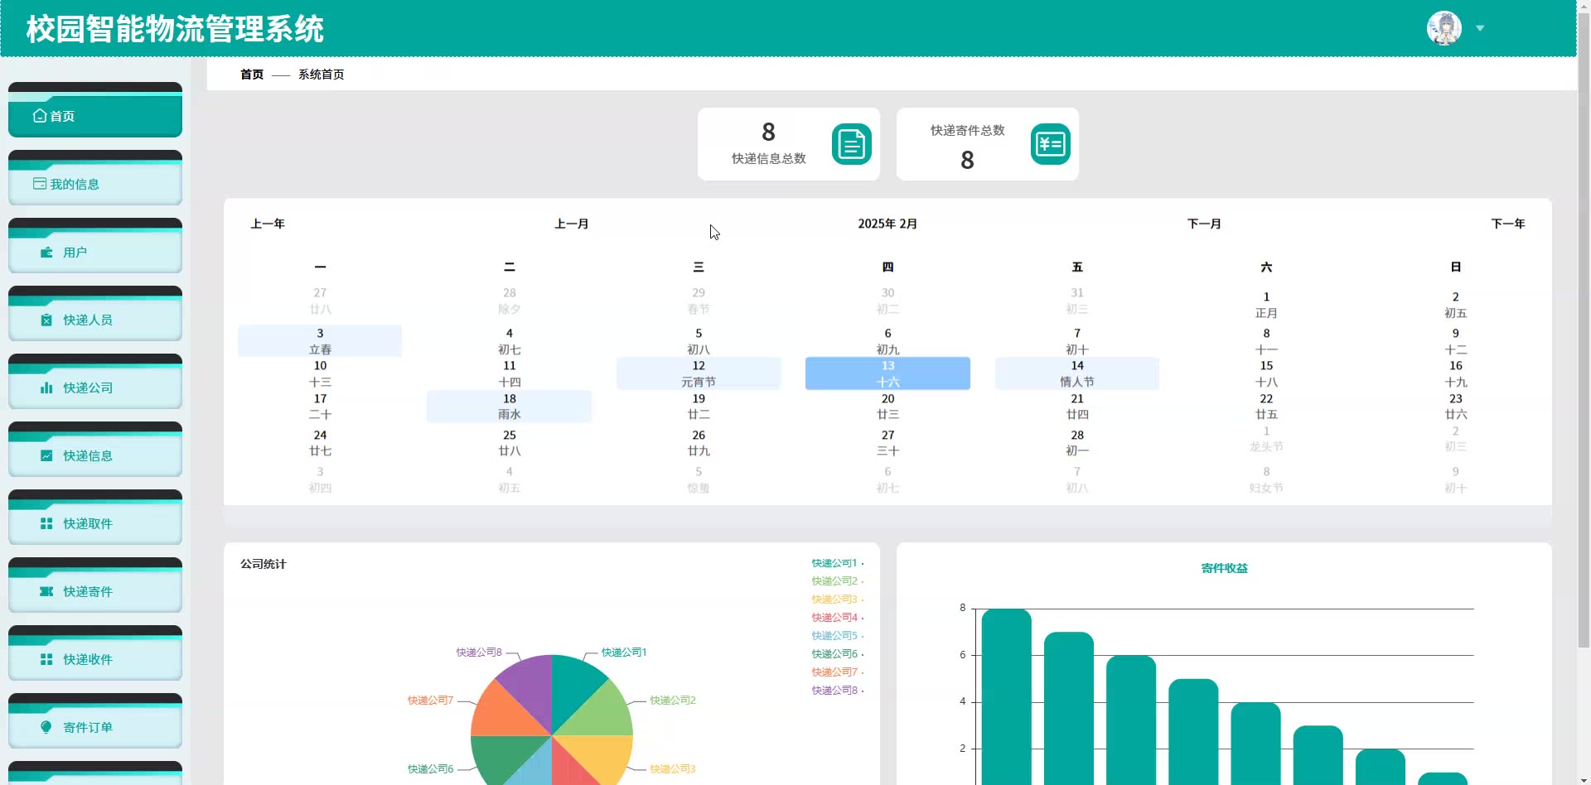Click the 首页 breadcrumb link
The image size is (1591, 785).
[252, 75]
